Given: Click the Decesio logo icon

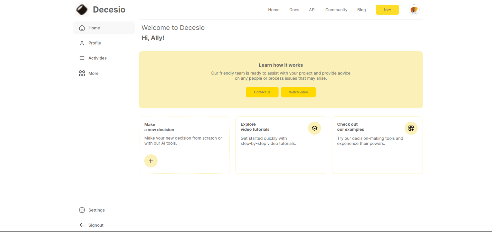Looking at the screenshot, I should coord(82,10).
